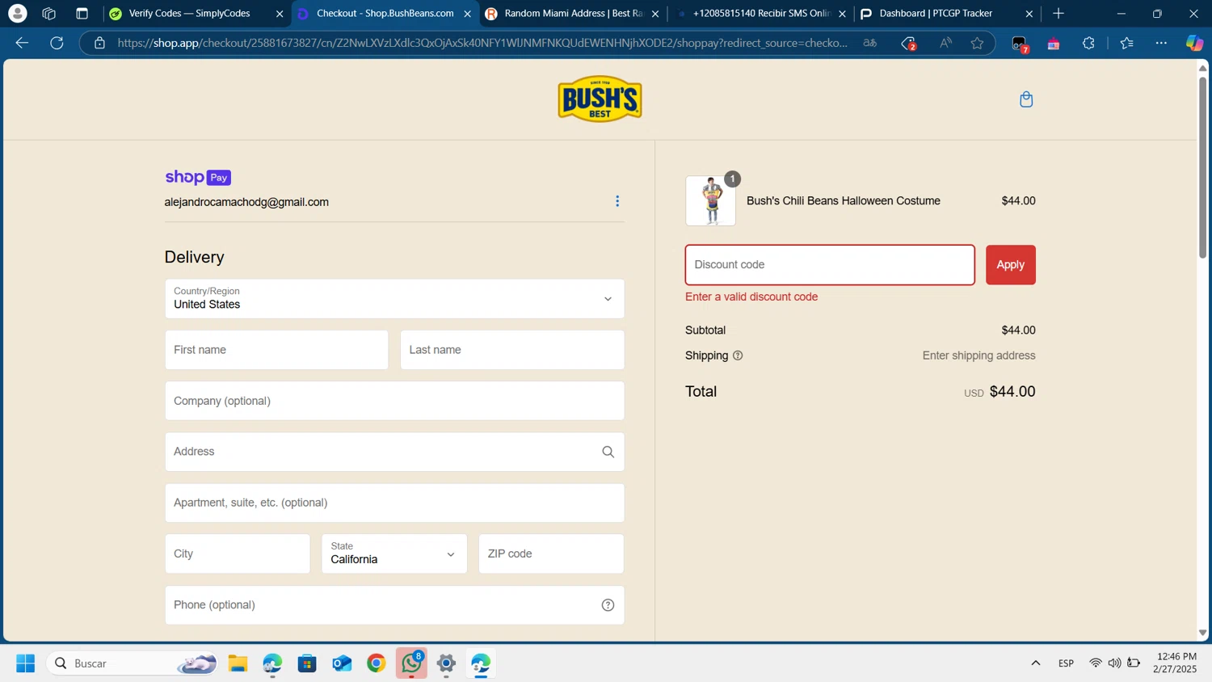Close the Random Miami Address tab
1212x682 pixels.
click(655, 14)
